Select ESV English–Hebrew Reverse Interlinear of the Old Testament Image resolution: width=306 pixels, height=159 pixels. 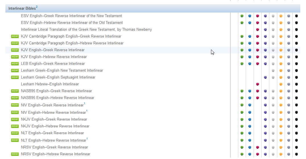click(72, 23)
